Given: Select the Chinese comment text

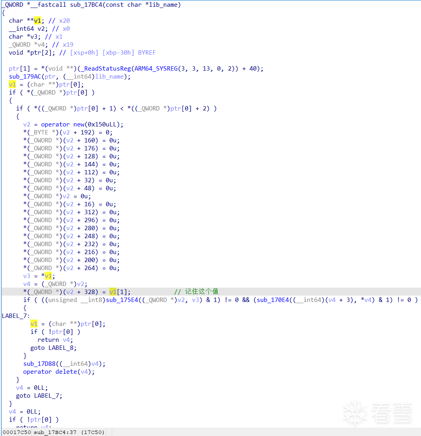Looking at the screenshot, I should (x=202, y=292).
